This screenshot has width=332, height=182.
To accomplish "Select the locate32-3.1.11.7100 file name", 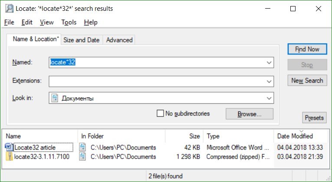I will click(x=42, y=156).
